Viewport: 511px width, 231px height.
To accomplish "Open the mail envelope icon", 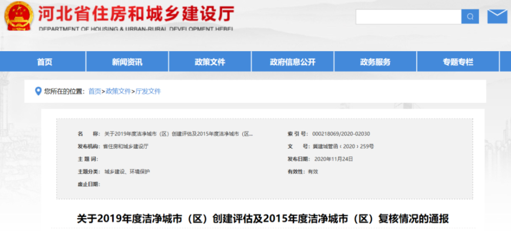I will click(497, 16).
